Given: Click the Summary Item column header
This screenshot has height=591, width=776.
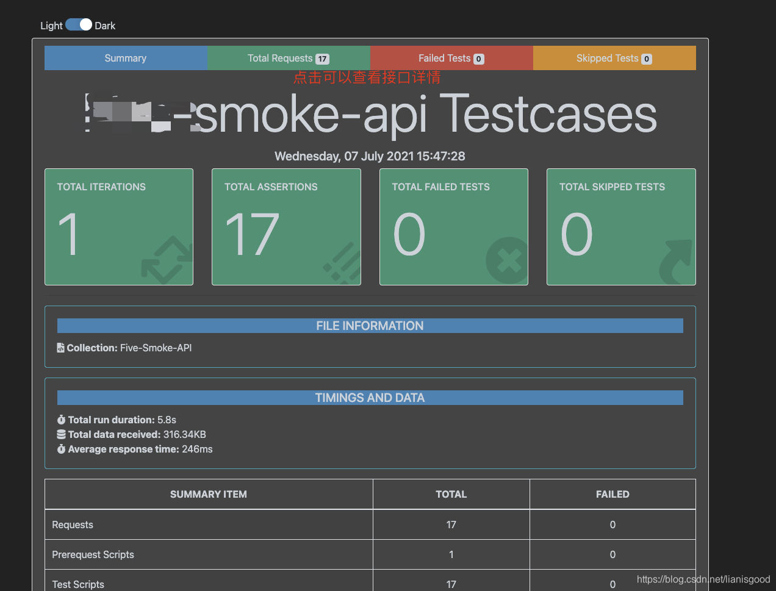Looking at the screenshot, I should [x=209, y=494].
